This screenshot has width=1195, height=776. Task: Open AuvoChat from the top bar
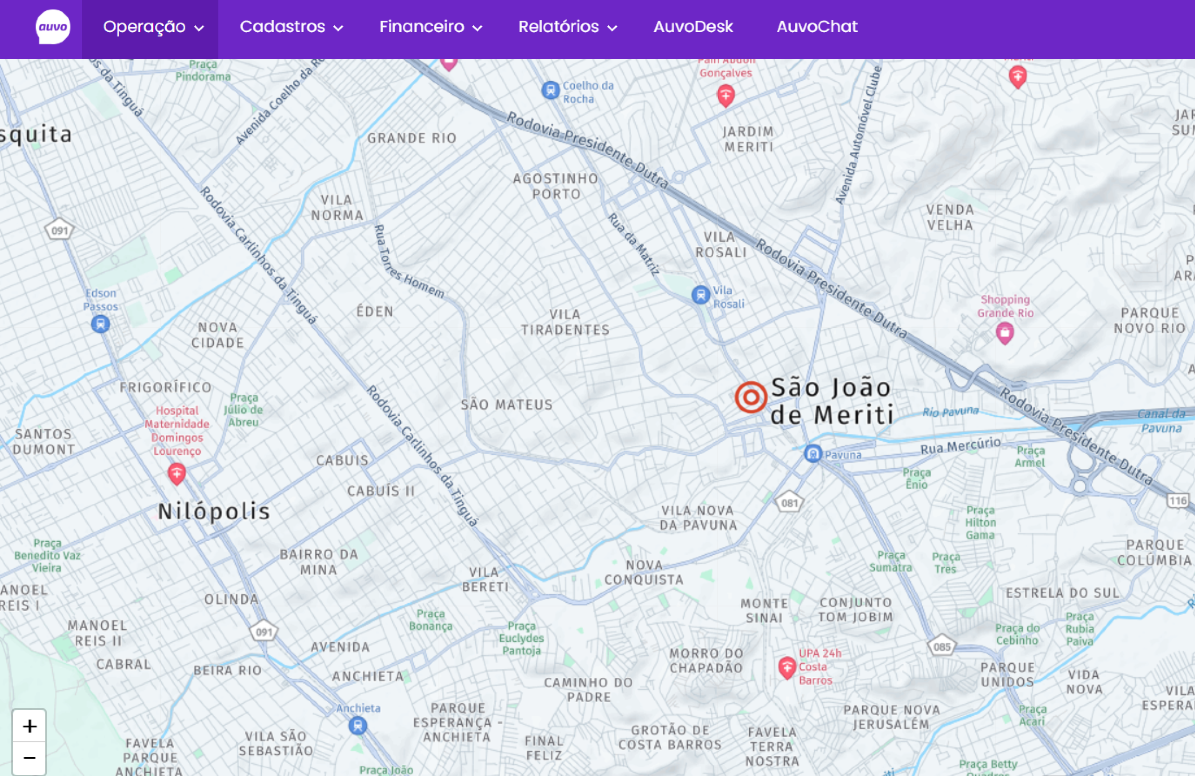coord(816,27)
